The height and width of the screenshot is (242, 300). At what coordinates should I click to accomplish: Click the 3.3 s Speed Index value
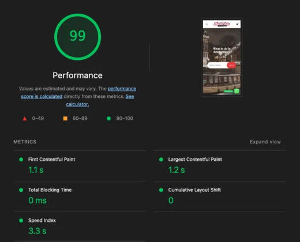(x=37, y=231)
